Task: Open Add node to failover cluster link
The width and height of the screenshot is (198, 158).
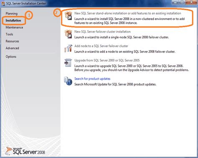Action: pyautogui.click(x=101, y=46)
